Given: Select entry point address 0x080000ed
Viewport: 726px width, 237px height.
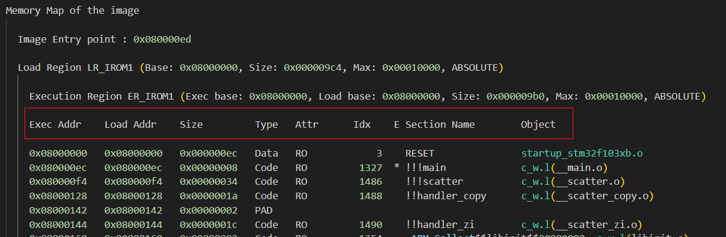Looking at the screenshot, I should pos(162,40).
